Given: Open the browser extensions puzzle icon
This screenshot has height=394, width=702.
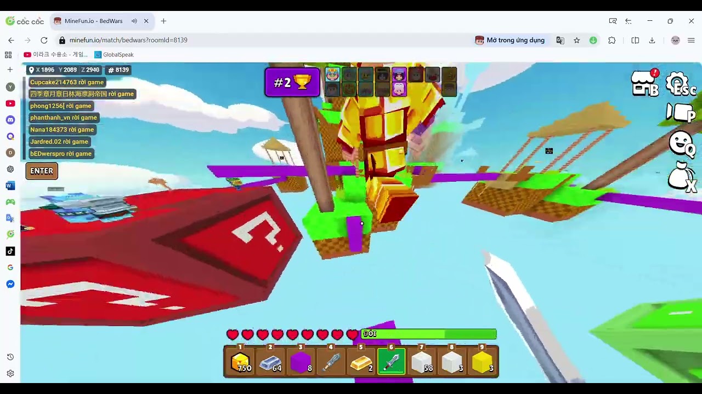Looking at the screenshot, I should (612, 40).
